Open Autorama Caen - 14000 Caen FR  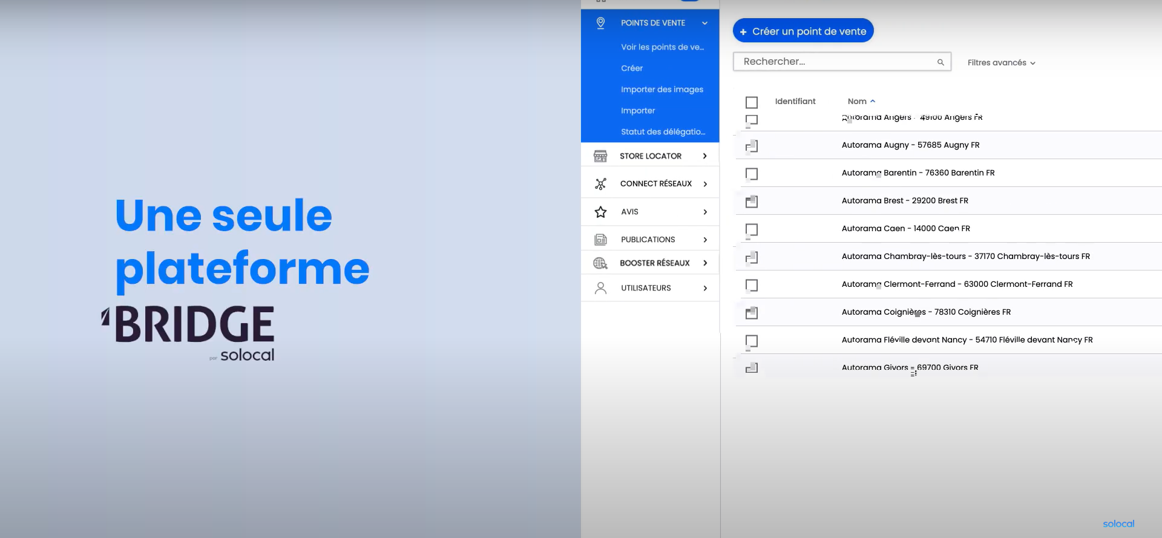(905, 229)
